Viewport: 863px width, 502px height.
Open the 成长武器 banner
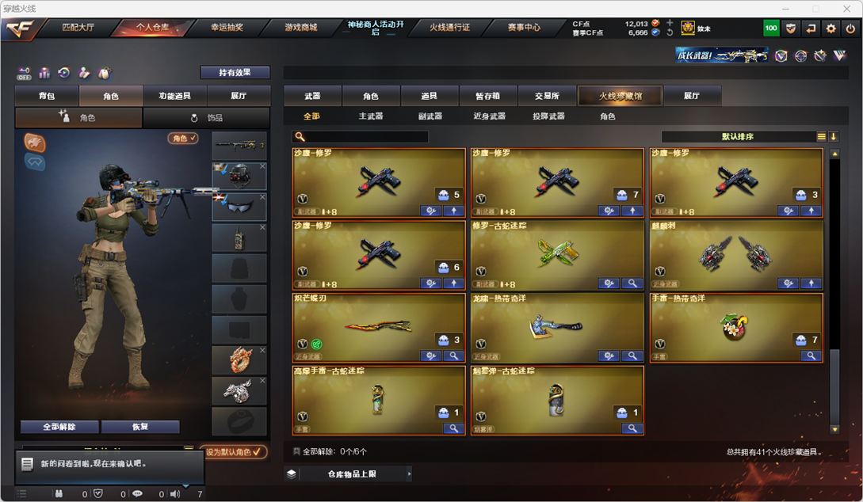point(722,55)
